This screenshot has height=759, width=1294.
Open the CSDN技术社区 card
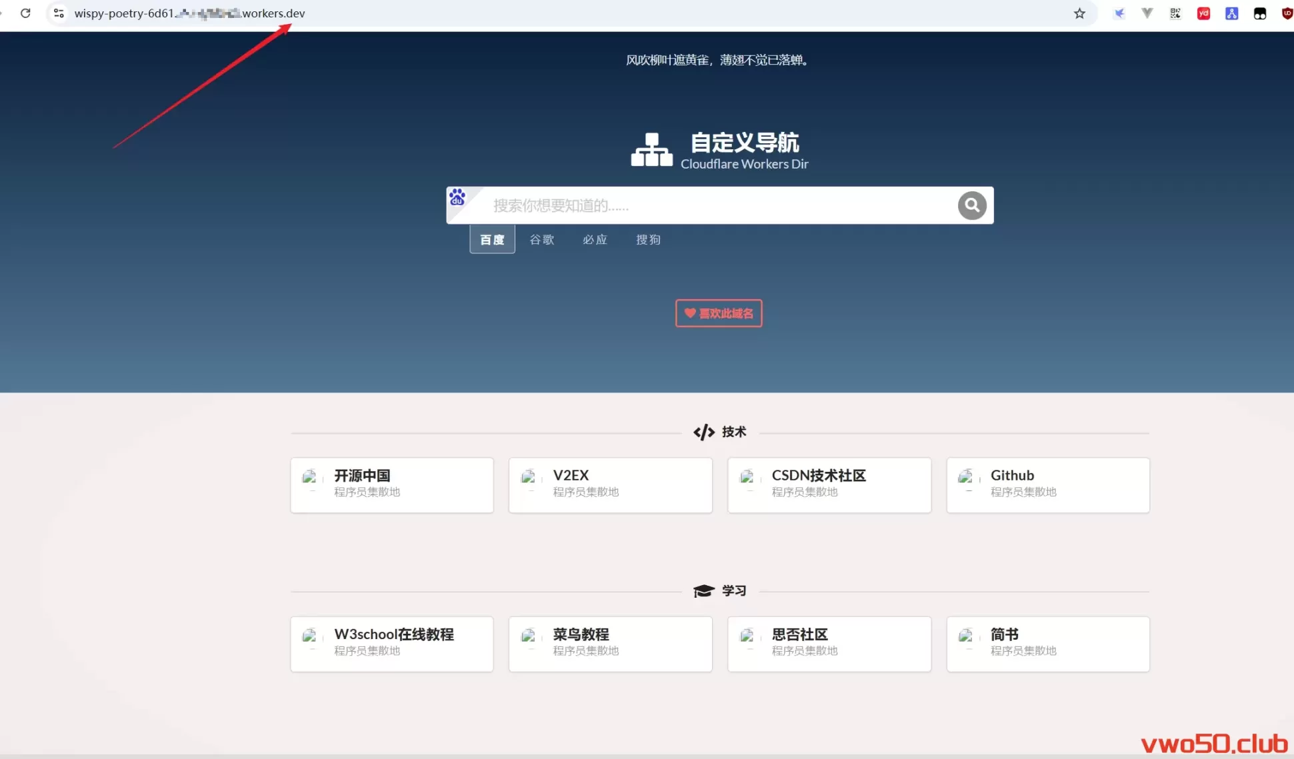coord(829,485)
